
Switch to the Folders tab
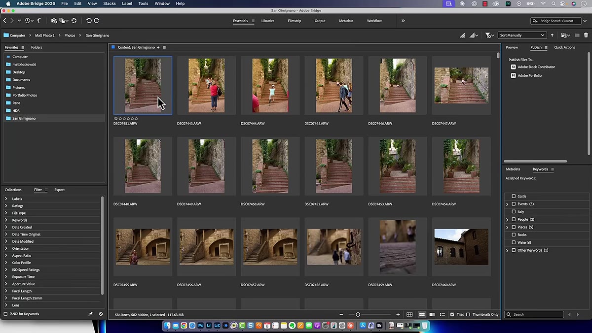pos(37,47)
